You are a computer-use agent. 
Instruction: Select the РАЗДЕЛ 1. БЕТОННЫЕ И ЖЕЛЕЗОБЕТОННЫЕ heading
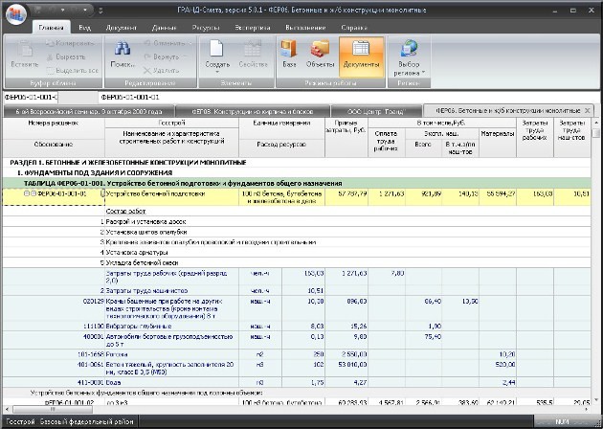click(x=128, y=163)
